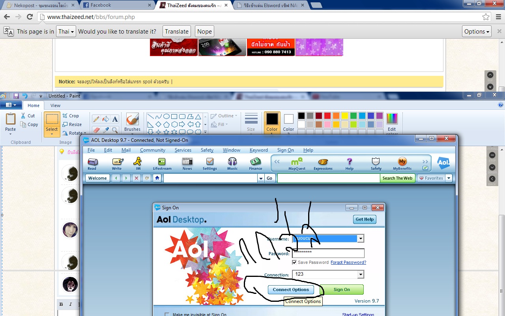
Task: Reload the Chrome page
Action: pos(30,17)
